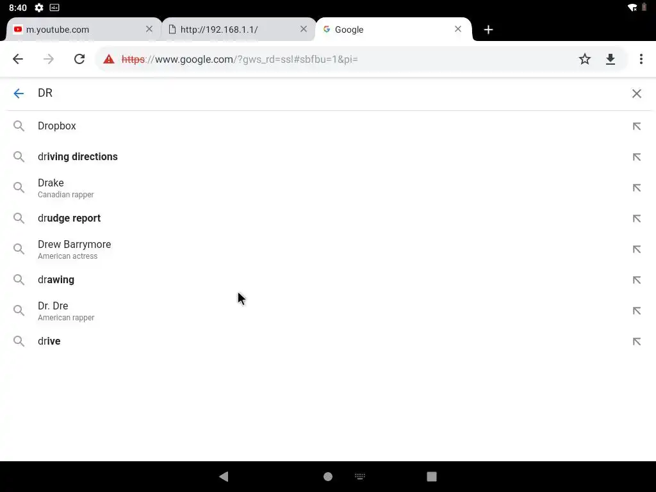Select the driving directions suggestion
This screenshot has height=492, width=656.
[x=328, y=156]
